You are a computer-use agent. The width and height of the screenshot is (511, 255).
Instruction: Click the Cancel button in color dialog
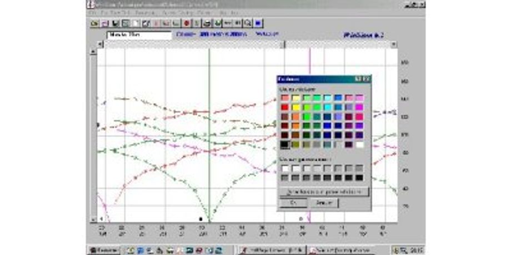pos(324,203)
